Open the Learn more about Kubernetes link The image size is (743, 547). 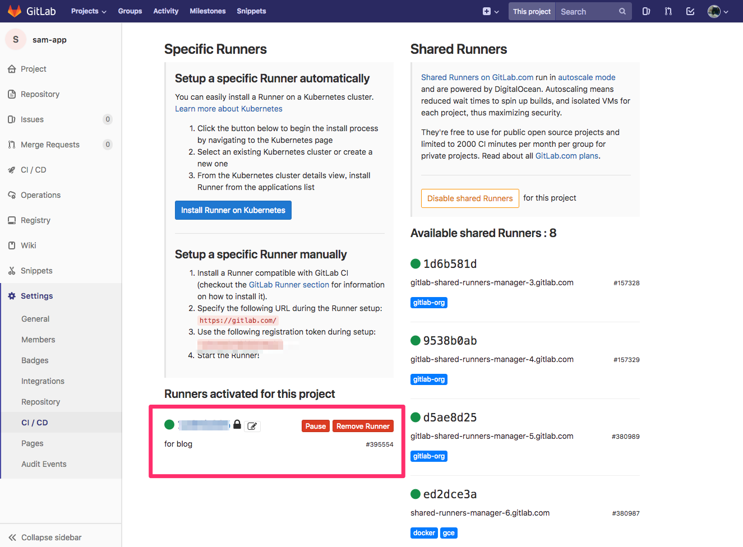pyautogui.click(x=228, y=109)
